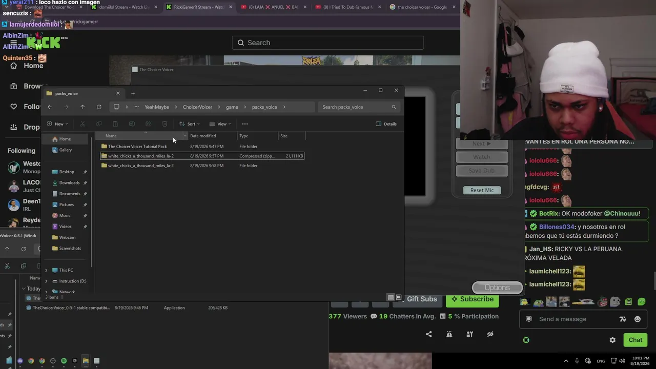
Task: Go up one folder level in packs_voice window
Action: 83,107
